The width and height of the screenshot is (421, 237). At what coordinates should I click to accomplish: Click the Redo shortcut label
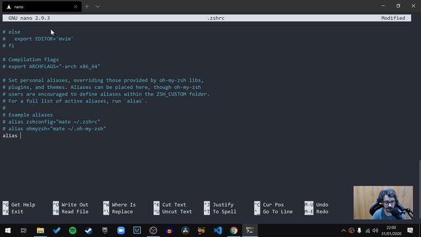point(322,211)
